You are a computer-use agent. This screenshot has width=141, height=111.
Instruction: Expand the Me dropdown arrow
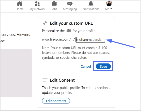[111, 9]
